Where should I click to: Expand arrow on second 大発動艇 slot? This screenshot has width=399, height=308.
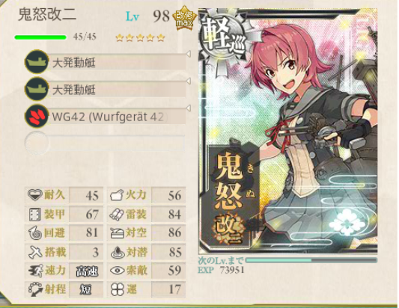(x=189, y=81)
